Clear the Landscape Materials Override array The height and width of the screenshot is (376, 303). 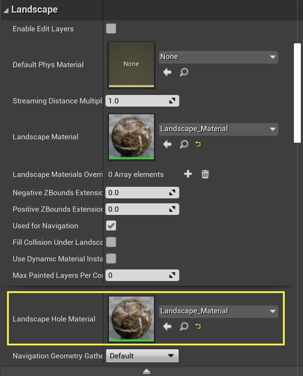[205, 174]
